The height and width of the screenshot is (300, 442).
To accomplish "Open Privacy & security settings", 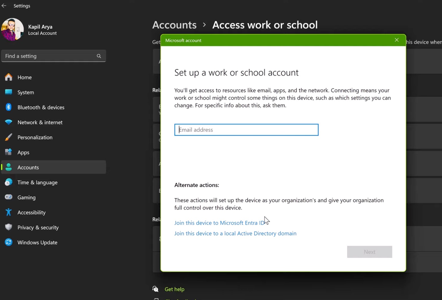I will pos(38,227).
